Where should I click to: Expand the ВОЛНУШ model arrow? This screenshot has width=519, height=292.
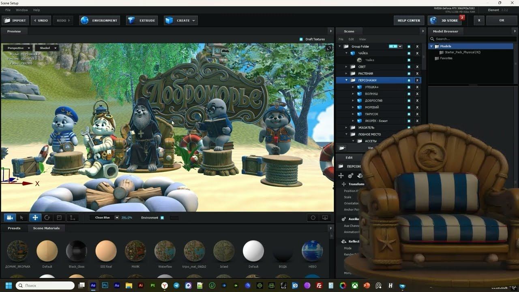click(x=353, y=94)
